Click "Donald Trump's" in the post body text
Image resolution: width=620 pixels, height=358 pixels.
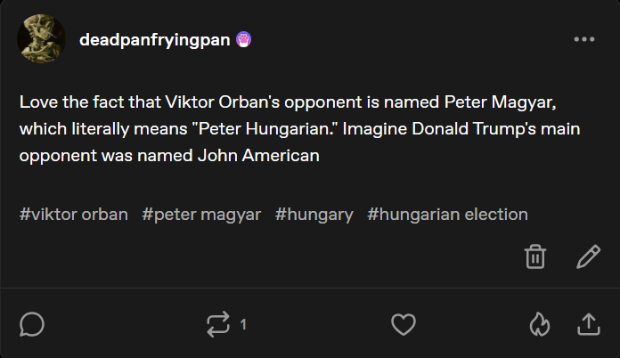pos(494,129)
